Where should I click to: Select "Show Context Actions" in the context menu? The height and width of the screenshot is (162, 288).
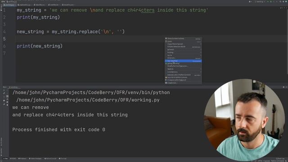183,39
